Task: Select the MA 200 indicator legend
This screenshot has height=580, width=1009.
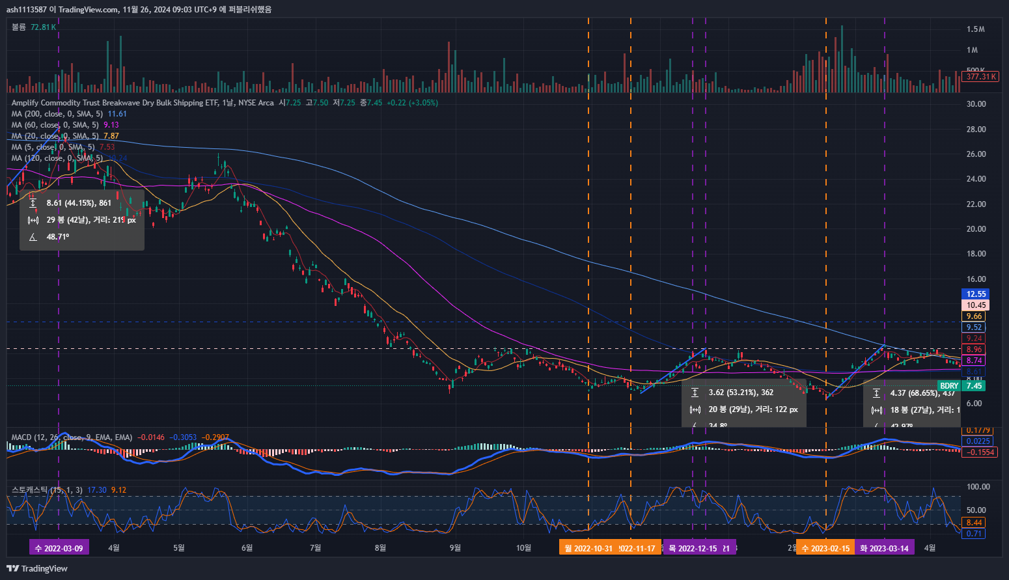Action: click(57, 114)
